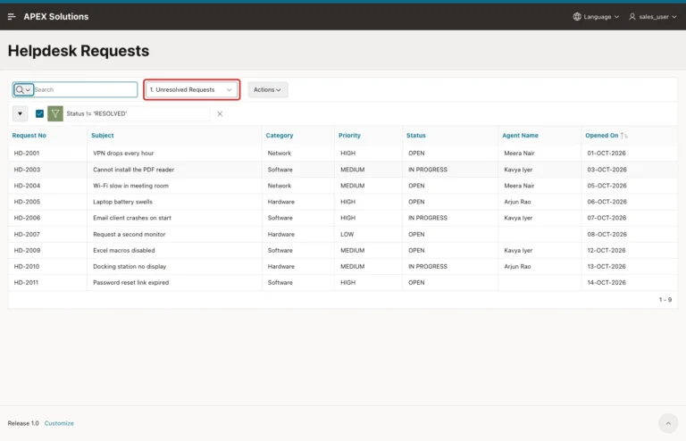Click the Request No column header
Screen dimensions: 686x441
point(29,136)
